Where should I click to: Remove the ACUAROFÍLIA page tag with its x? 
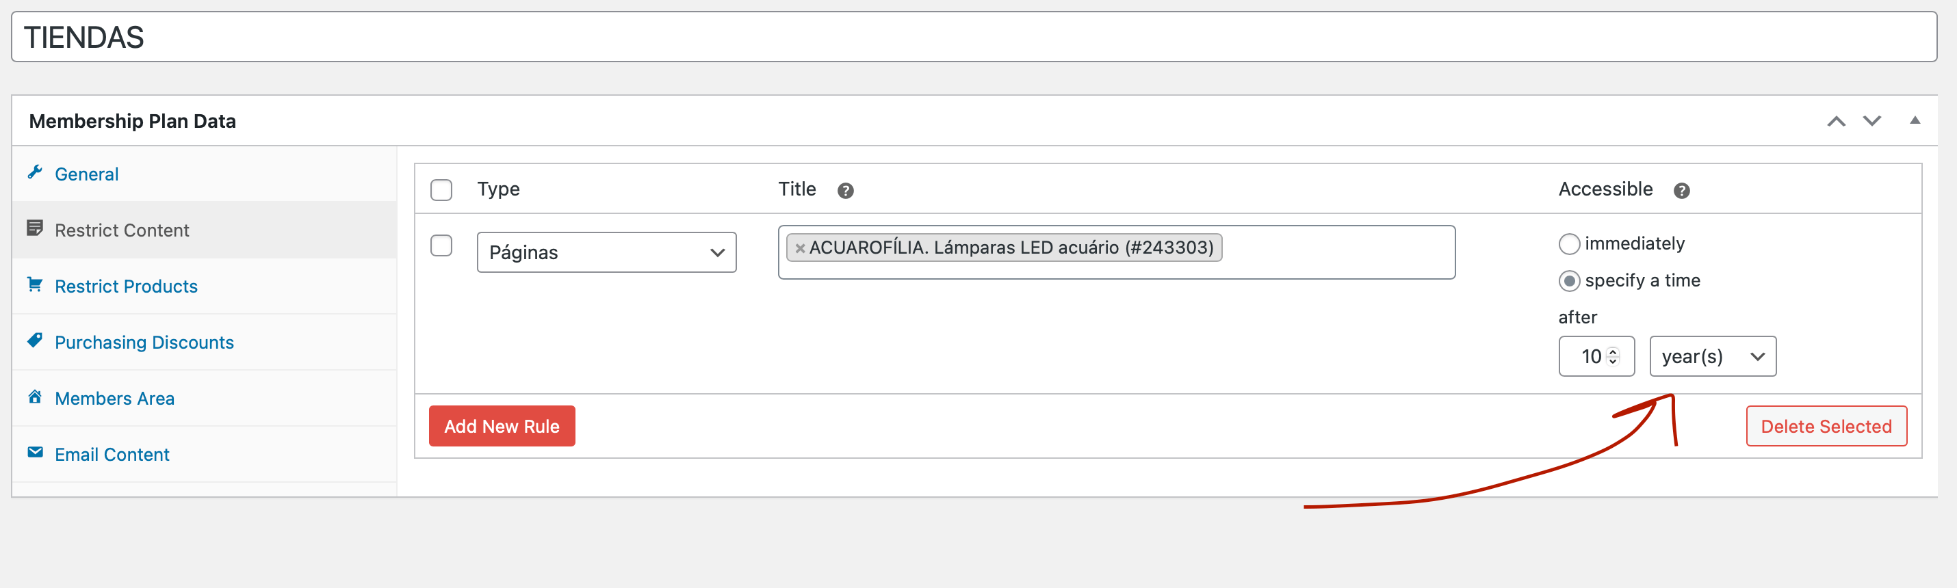point(799,248)
